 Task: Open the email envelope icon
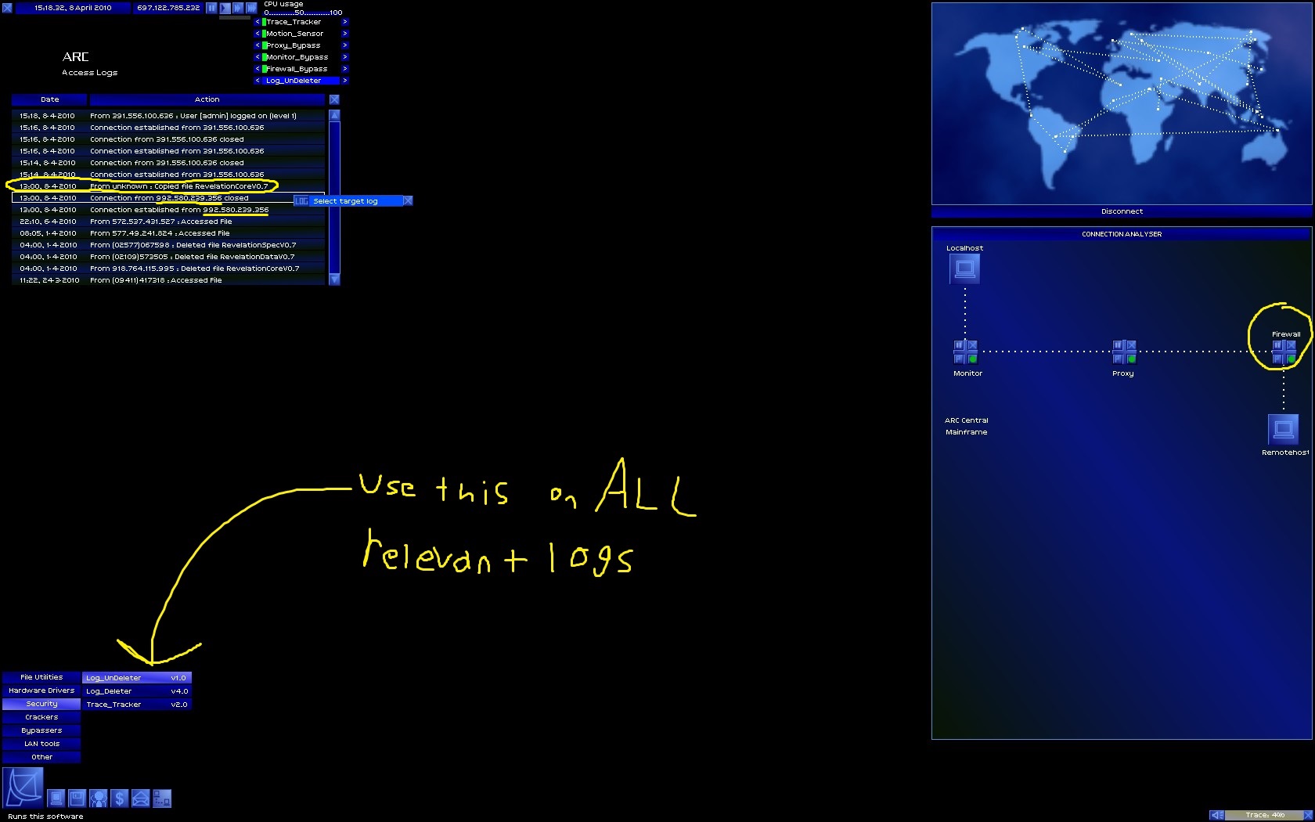(140, 799)
